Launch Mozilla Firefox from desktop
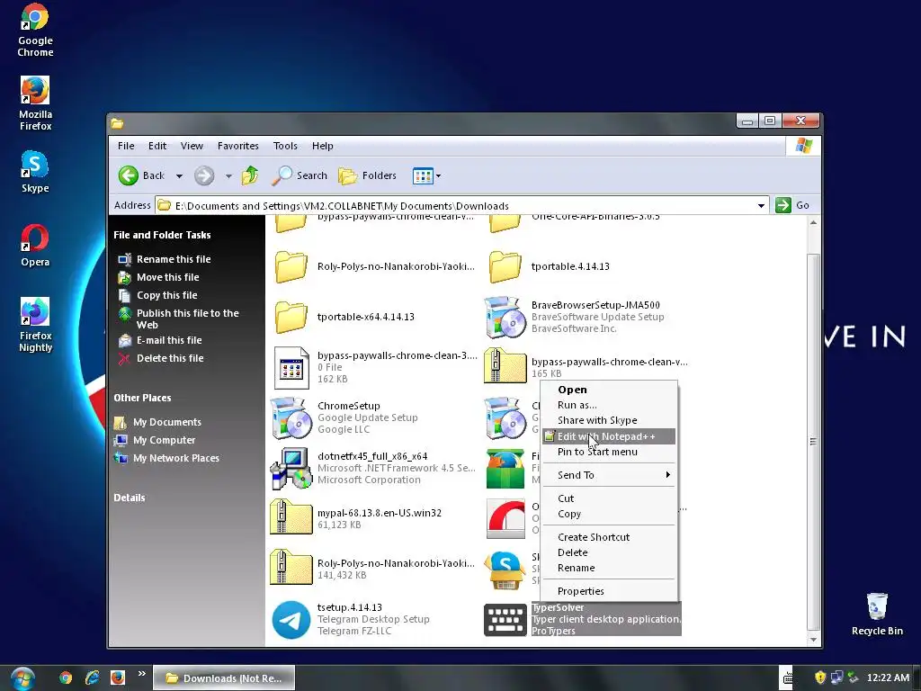Viewport: 921px width, 691px height. [35, 103]
